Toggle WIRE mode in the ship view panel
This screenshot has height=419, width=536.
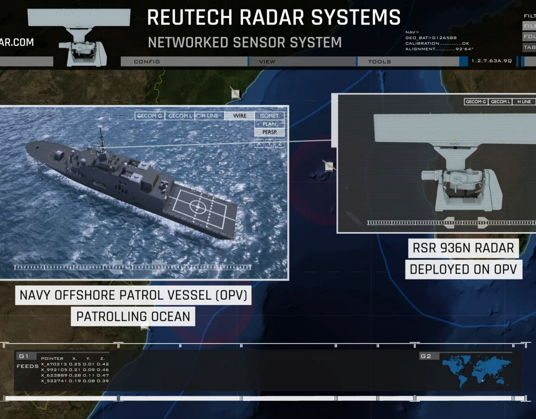pos(239,116)
